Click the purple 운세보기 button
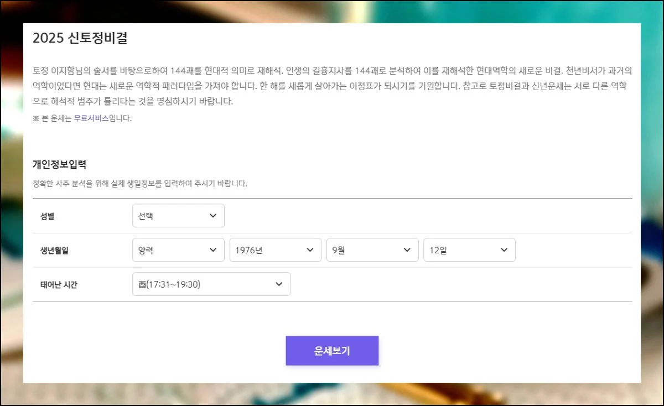Screen dimensions: 664x406 coord(332,351)
